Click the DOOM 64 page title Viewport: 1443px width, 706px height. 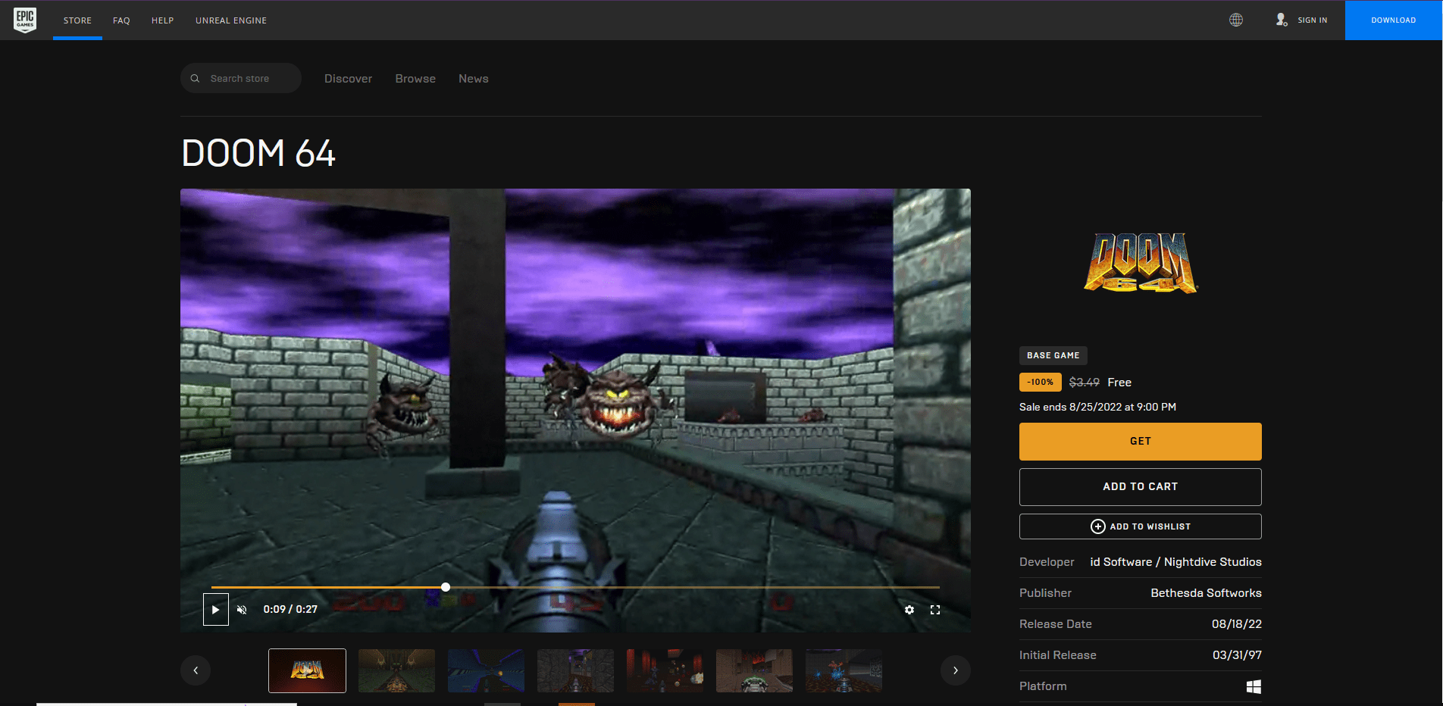(258, 154)
